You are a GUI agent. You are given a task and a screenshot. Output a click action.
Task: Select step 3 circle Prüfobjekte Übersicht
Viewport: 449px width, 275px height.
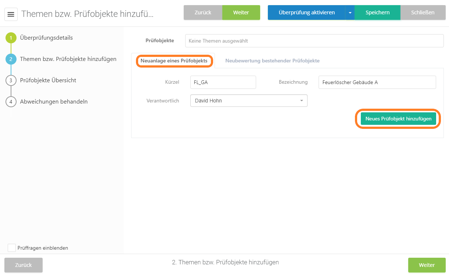click(11, 80)
